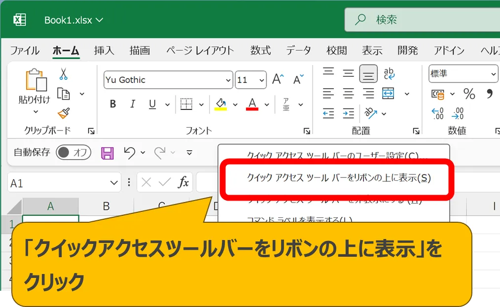Click the ファイル tab

[x=25, y=50]
